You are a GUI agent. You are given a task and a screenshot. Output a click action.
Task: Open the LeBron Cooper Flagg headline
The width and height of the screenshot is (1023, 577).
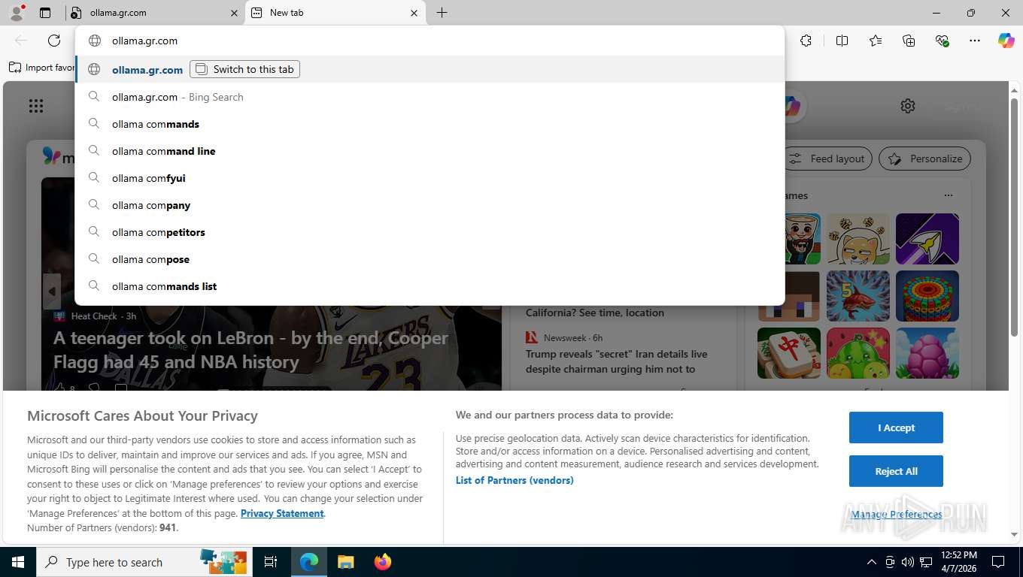[x=250, y=349]
